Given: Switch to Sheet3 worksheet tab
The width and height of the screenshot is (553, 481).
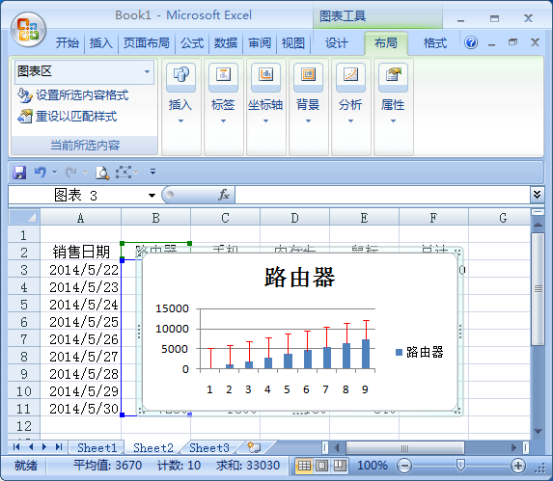Looking at the screenshot, I should [209, 447].
